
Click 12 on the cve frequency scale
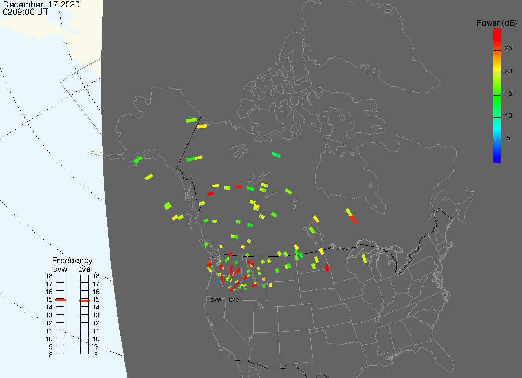pyautogui.click(x=96, y=323)
